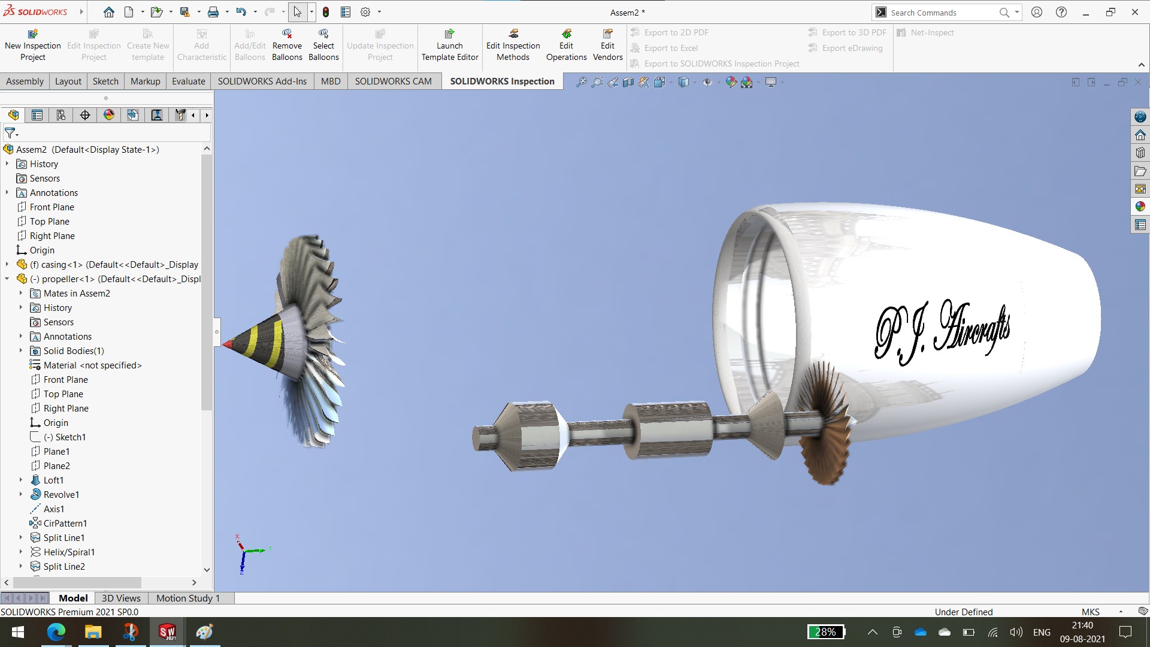The image size is (1150, 647).
Task: Open SOLIDWORKS Resources home task pane icon
Action: pyautogui.click(x=1140, y=135)
